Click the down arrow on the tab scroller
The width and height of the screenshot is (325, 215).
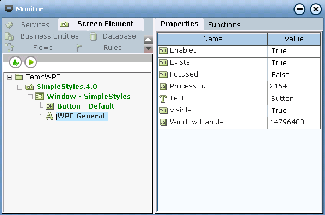pyautogui.click(x=148, y=49)
